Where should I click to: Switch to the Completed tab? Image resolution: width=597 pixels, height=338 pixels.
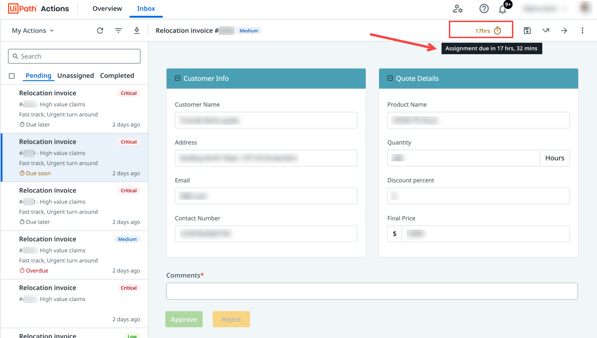(x=117, y=76)
